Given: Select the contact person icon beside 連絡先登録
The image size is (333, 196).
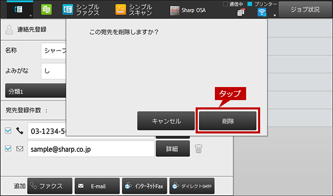Looking at the screenshot, I should pyautogui.click(x=9, y=30).
